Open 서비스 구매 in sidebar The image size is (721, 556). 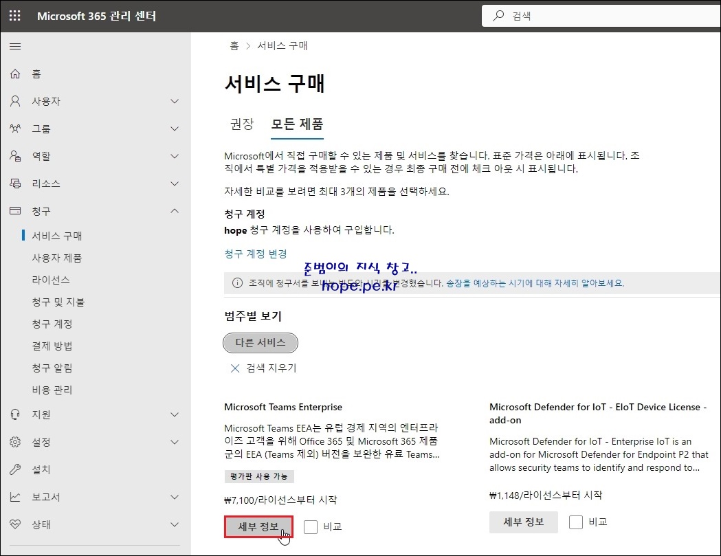pyautogui.click(x=57, y=236)
